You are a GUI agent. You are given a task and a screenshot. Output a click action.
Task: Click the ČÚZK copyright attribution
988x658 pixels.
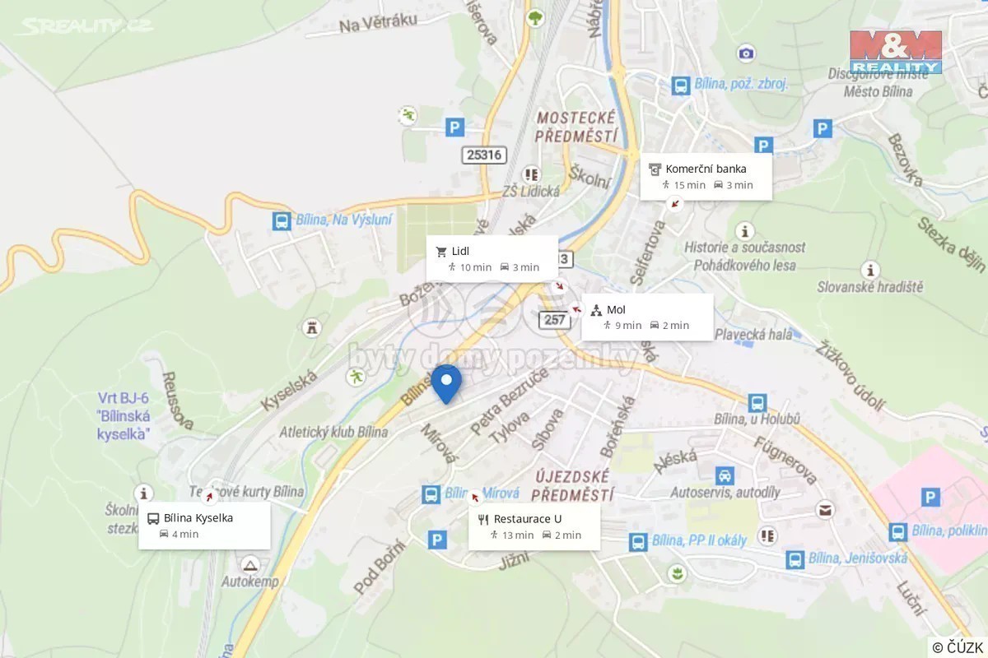click(958, 647)
